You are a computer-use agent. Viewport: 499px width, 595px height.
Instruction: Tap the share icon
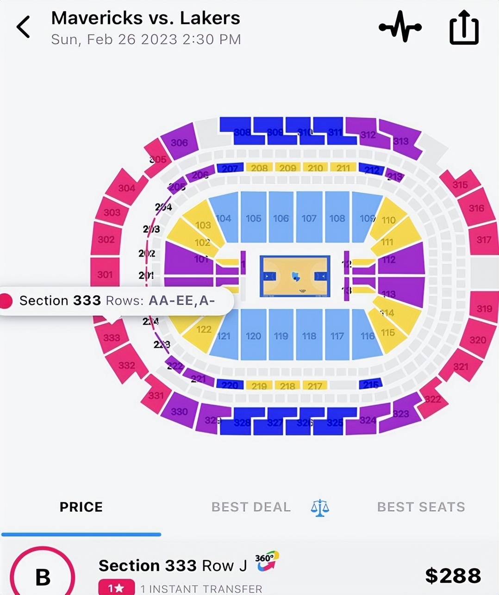(464, 27)
